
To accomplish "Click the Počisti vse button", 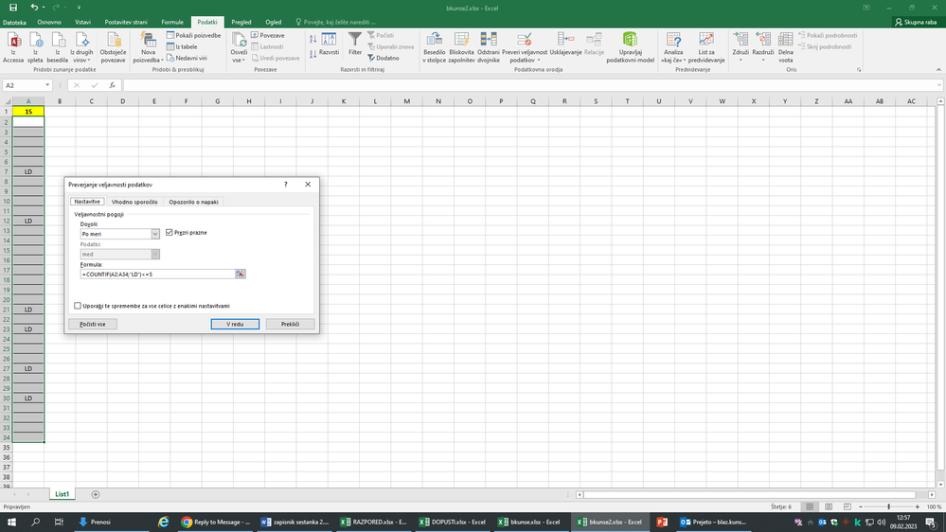I will pyautogui.click(x=92, y=324).
